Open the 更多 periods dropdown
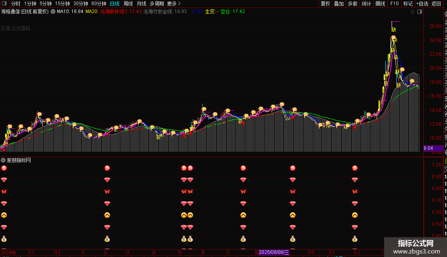The height and width of the screenshot is (257, 447). 174,4
